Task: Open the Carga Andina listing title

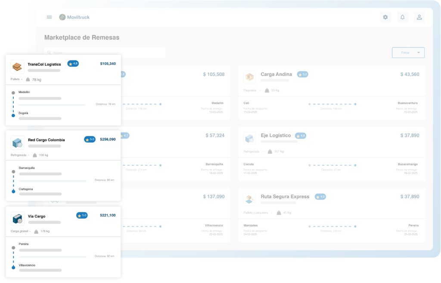Action: pyautogui.click(x=276, y=74)
